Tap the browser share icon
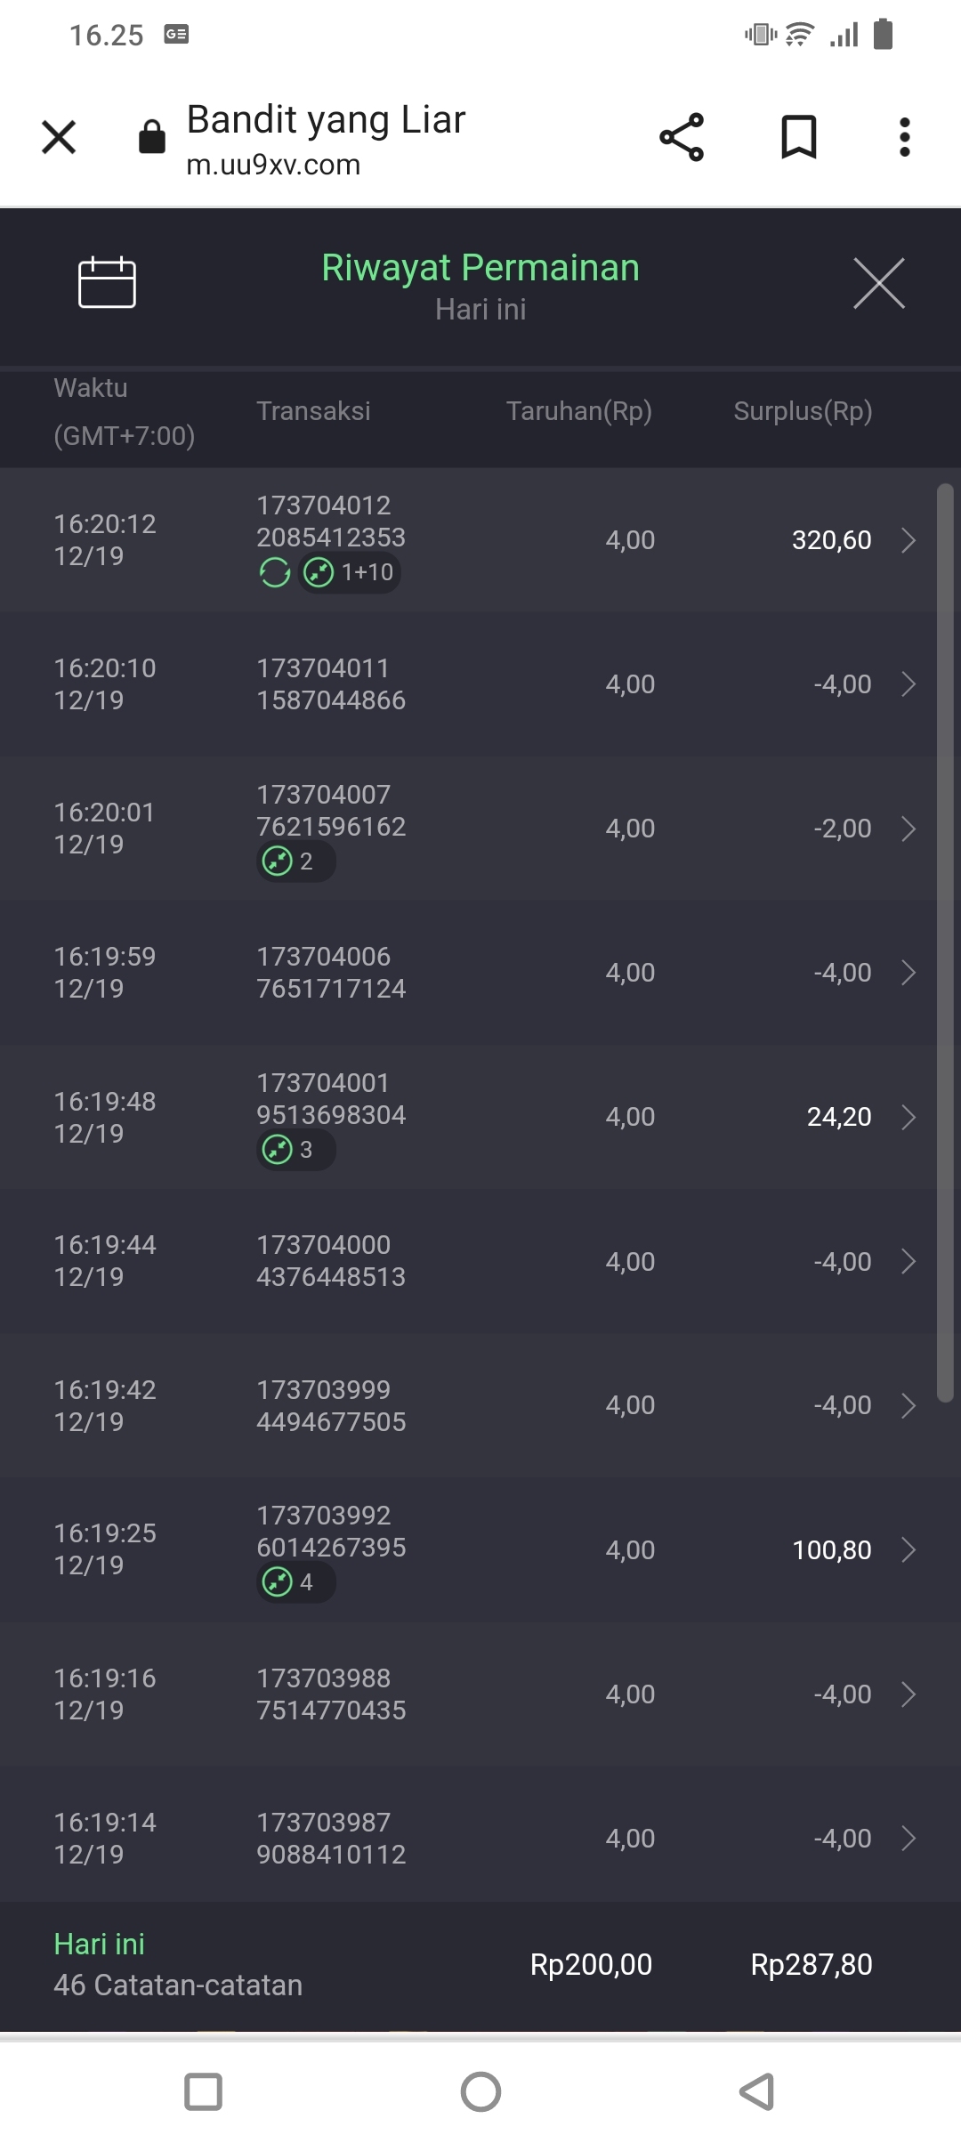The height and width of the screenshot is (2143, 961). point(682,137)
